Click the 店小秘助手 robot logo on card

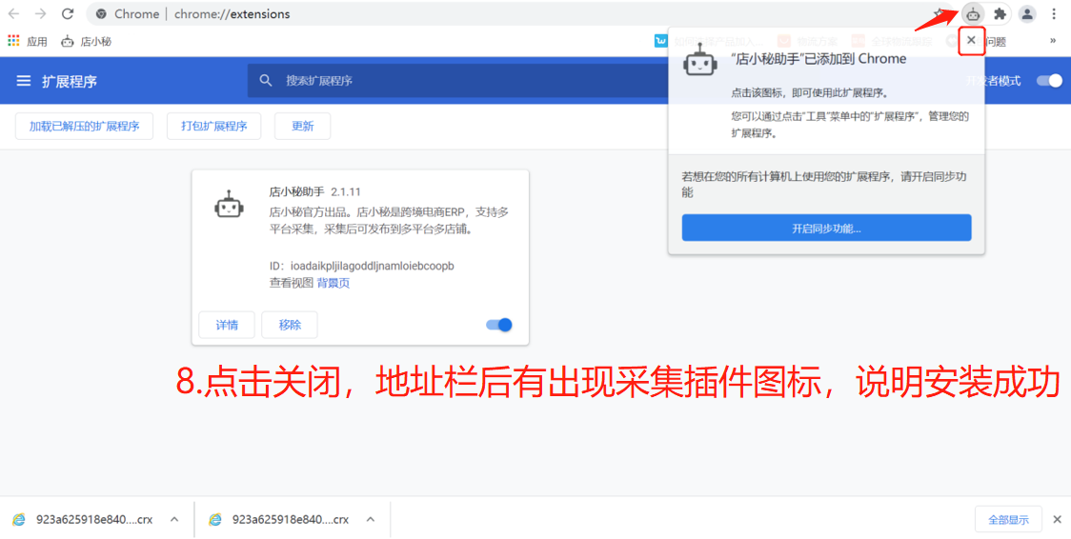coord(229,204)
